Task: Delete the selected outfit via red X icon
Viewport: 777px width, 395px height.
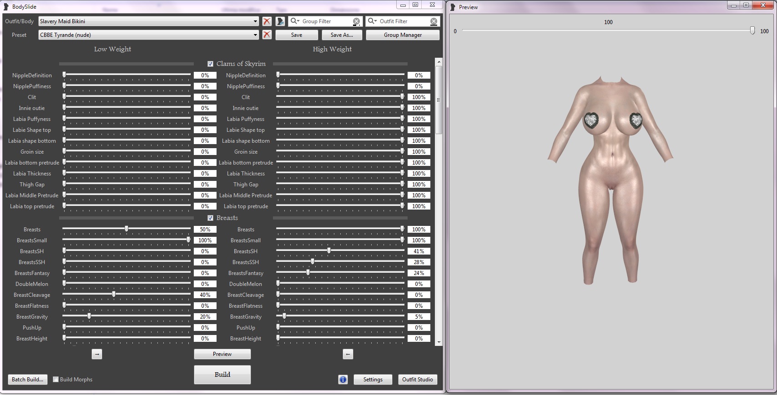Action: [x=267, y=21]
